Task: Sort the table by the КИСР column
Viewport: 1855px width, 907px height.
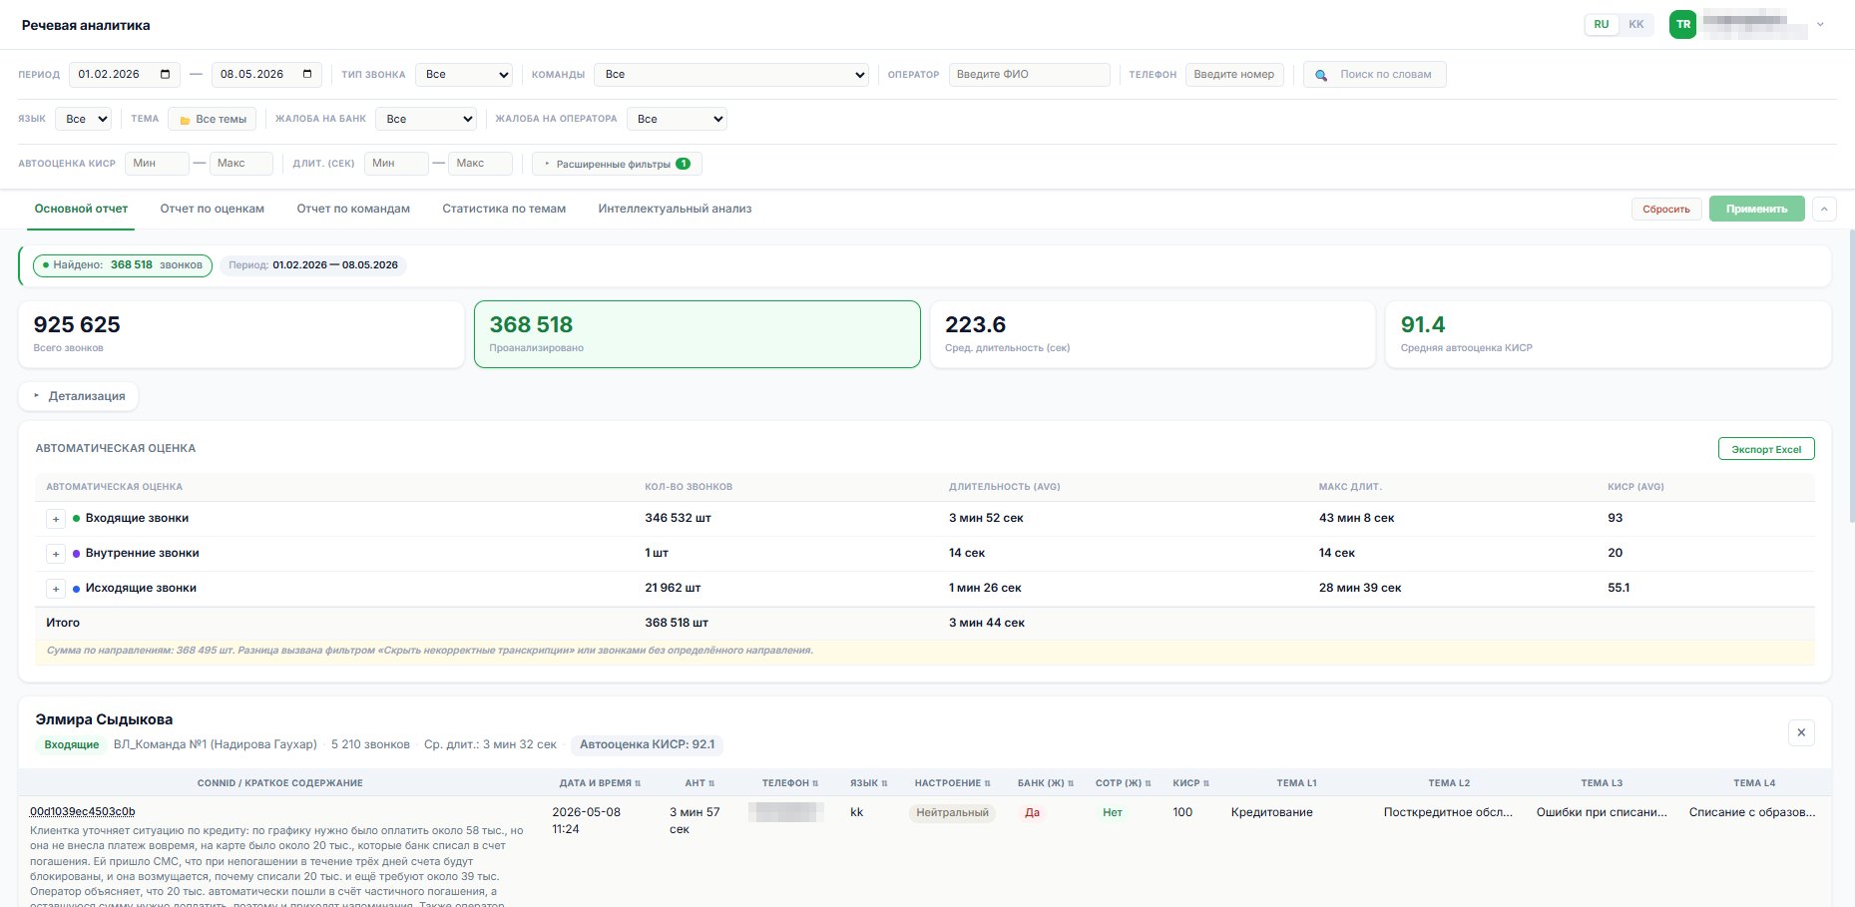Action: tap(1190, 783)
